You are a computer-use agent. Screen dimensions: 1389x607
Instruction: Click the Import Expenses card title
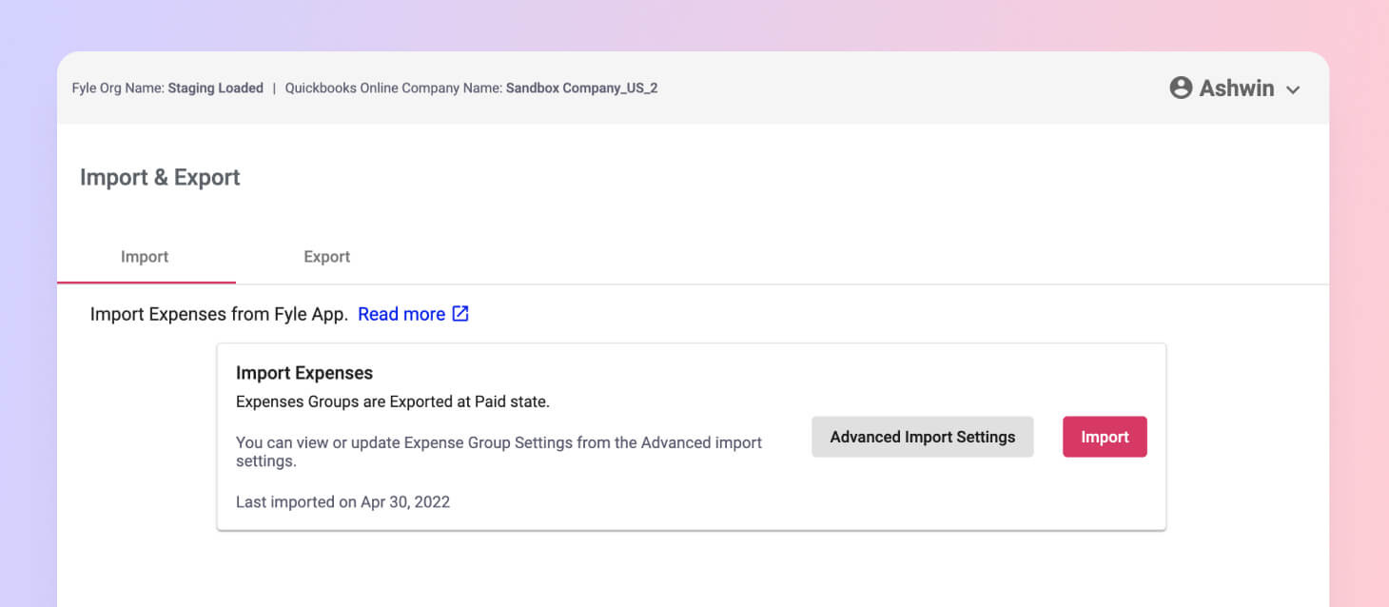[304, 373]
